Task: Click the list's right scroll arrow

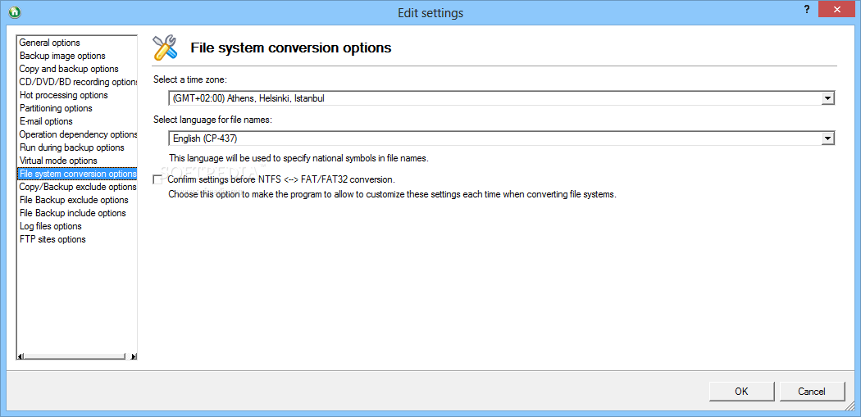Action: point(134,356)
